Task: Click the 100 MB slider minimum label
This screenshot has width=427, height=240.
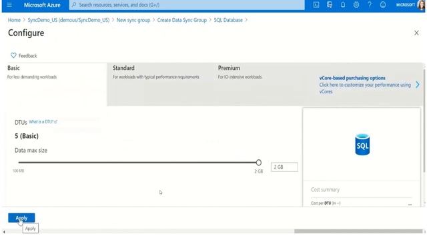Action: click(x=19, y=171)
